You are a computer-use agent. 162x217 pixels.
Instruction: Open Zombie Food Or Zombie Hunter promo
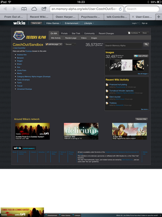coord(32,131)
